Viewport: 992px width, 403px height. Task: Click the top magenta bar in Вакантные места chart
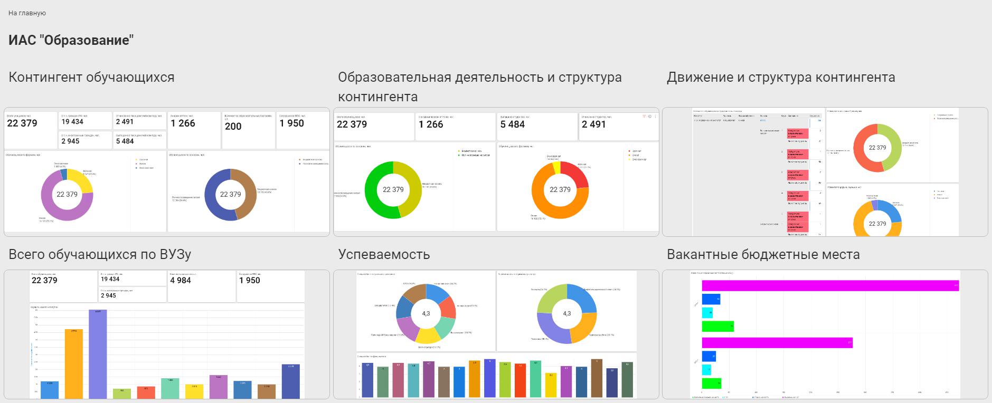pyautogui.click(x=830, y=285)
